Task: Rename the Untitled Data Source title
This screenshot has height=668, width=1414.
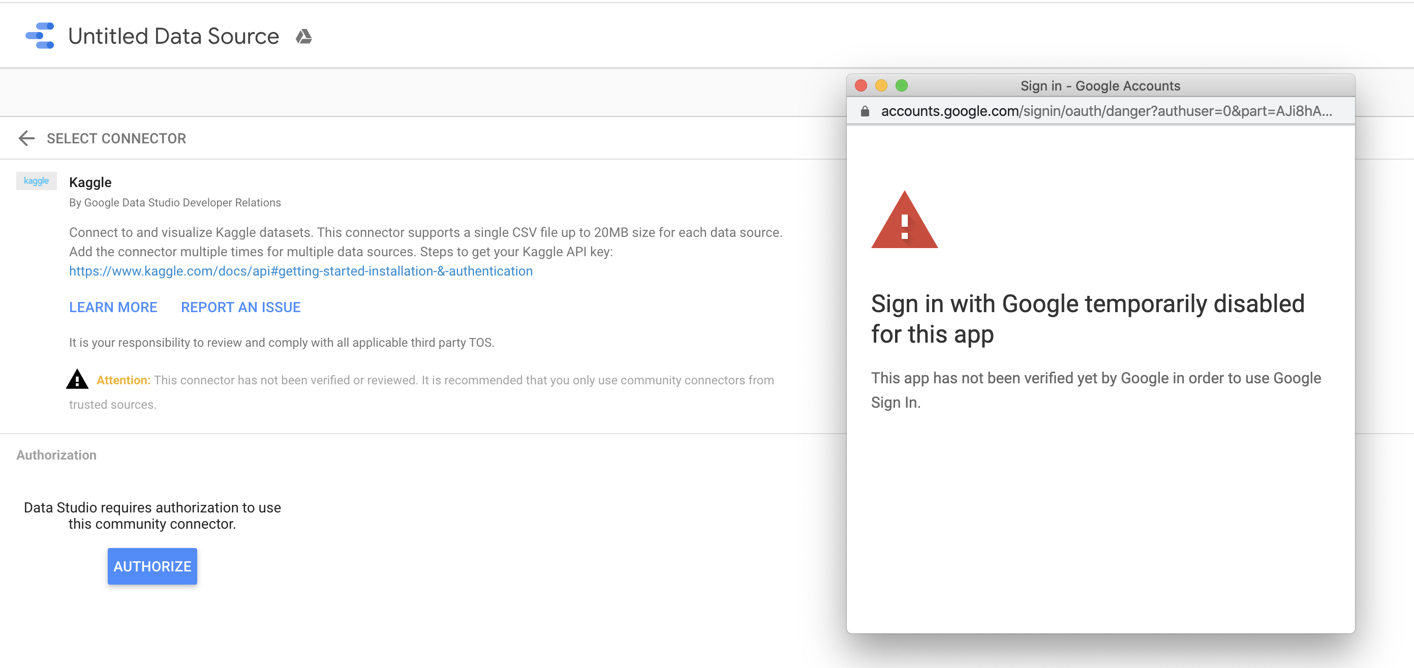Action: 173,36
